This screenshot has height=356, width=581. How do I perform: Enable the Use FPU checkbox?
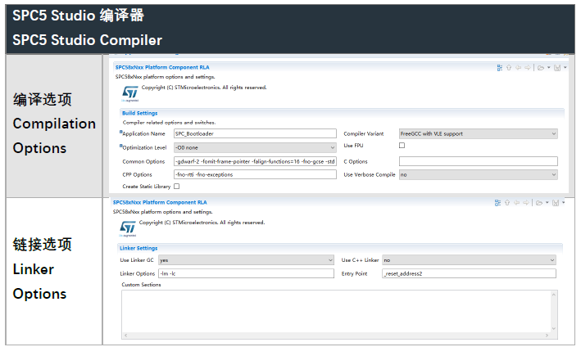(402, 146)
